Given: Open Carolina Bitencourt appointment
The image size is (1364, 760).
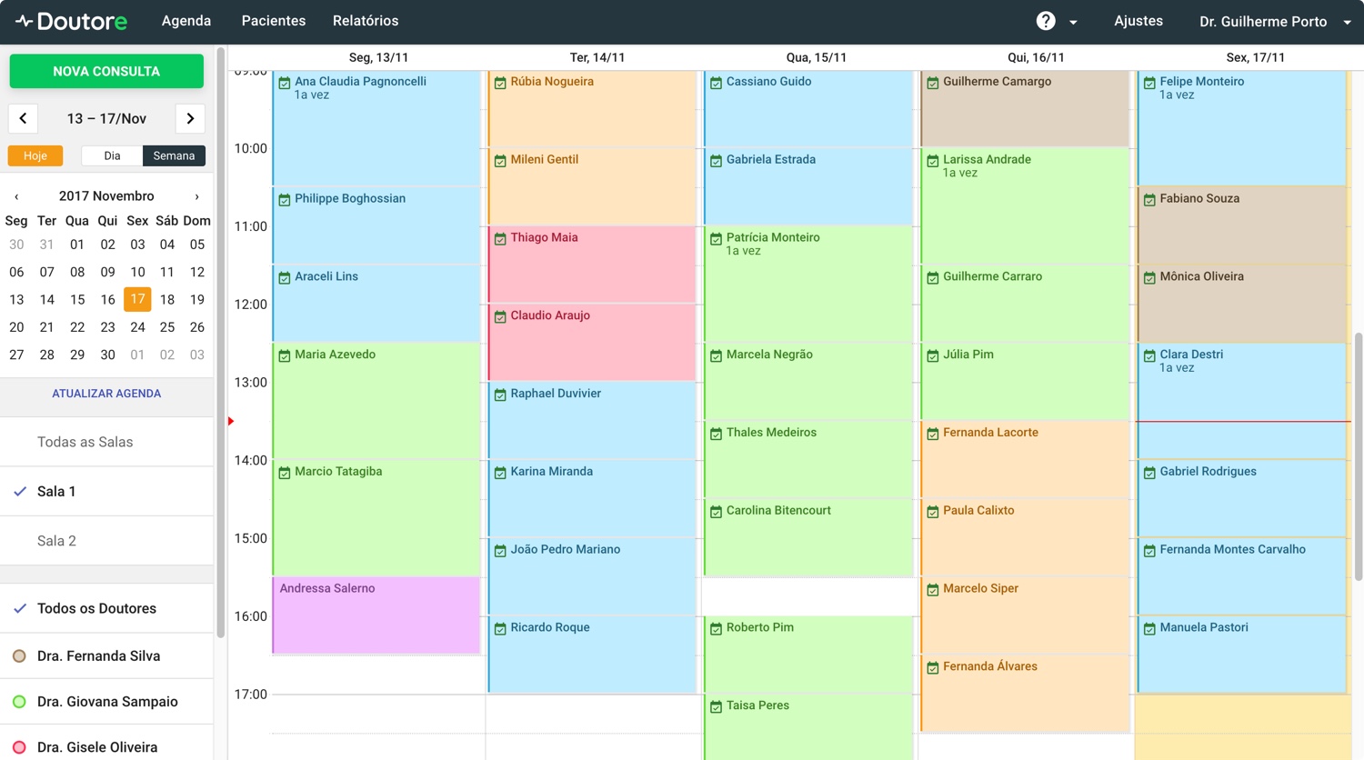Looking at the screenshot, I should pos(808,537).
